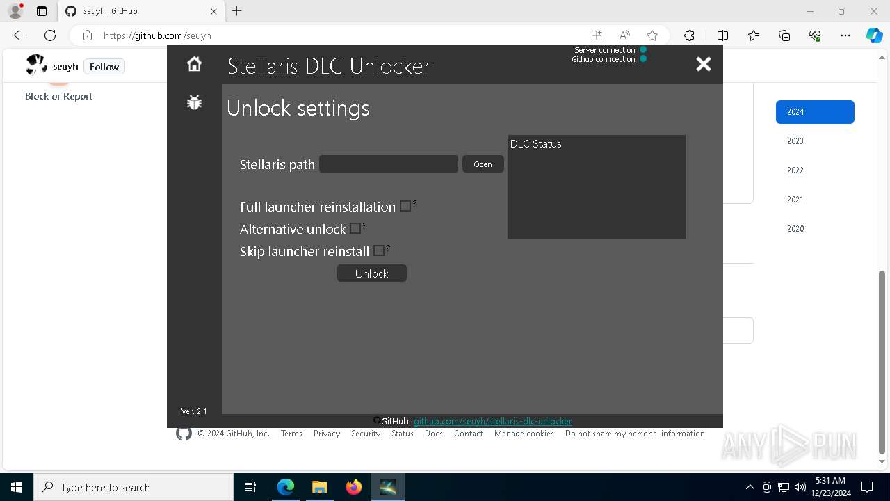Close the Stellaris DLC Unlocker with X
This screenshot has height=501, width=890.
click(704, 64)
